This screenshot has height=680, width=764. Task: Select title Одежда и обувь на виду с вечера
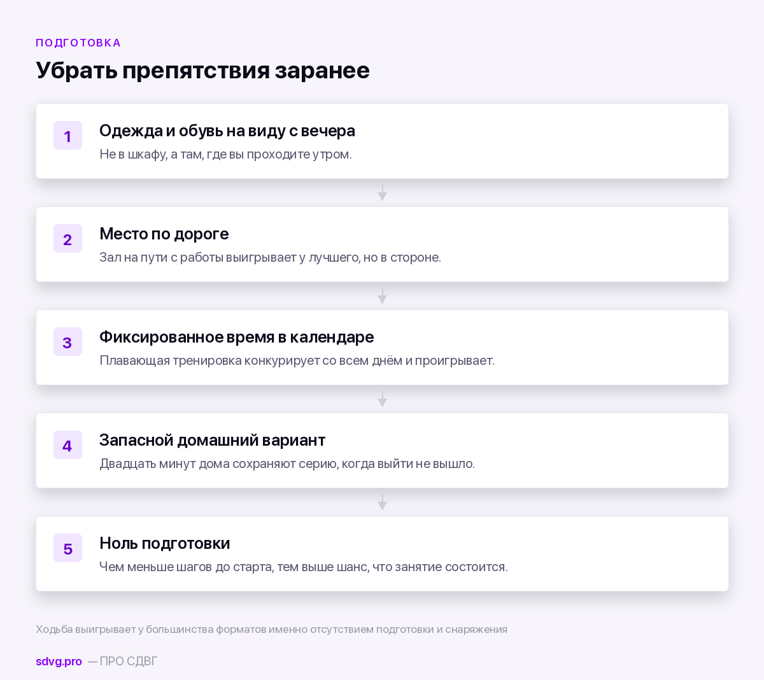tap(227, 131)
